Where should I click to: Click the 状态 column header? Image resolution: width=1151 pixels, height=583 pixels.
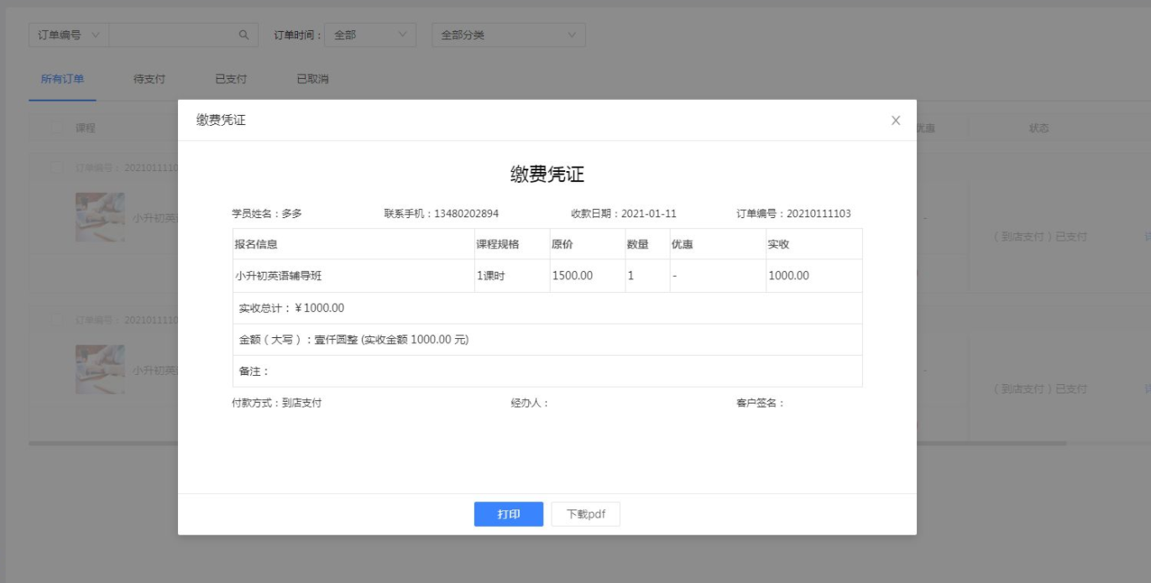coord(1039,128)
